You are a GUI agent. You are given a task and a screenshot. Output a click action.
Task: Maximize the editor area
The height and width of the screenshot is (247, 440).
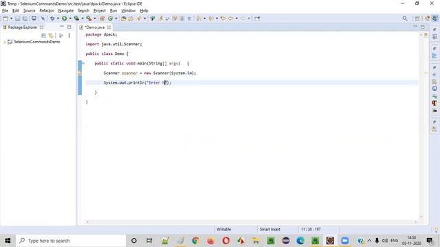(423, 27)
